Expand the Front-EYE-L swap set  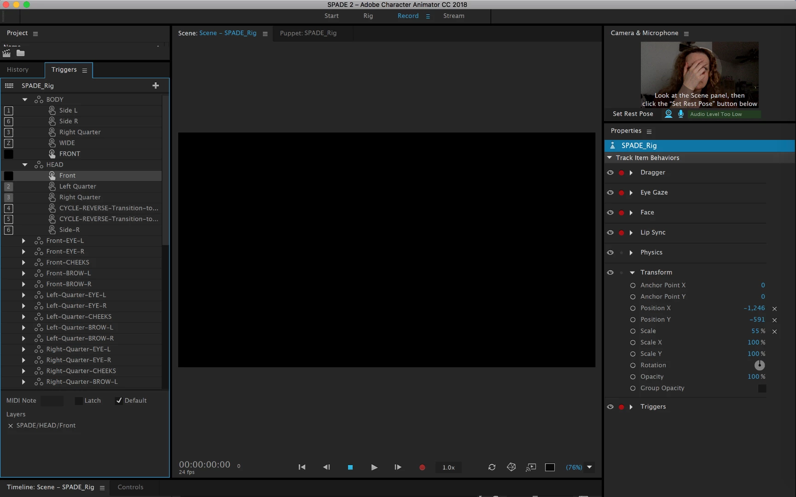[23, 241]
